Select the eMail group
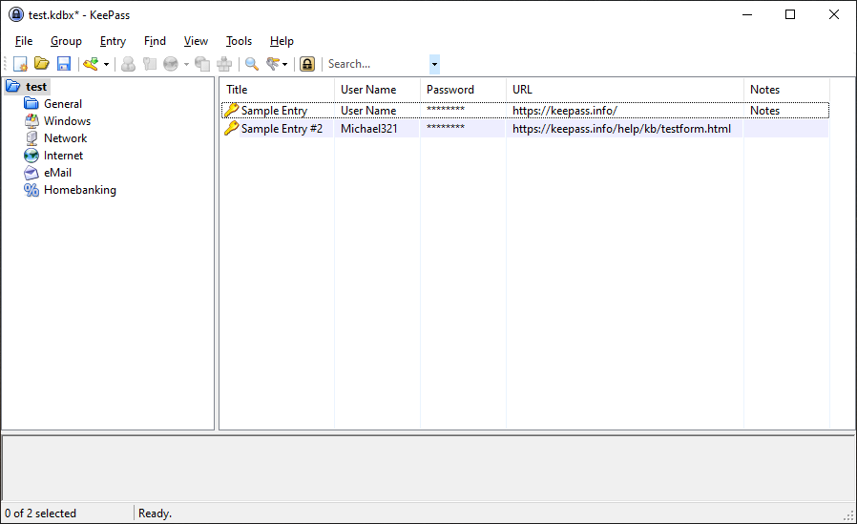857x524 pixels. [57, 173]
